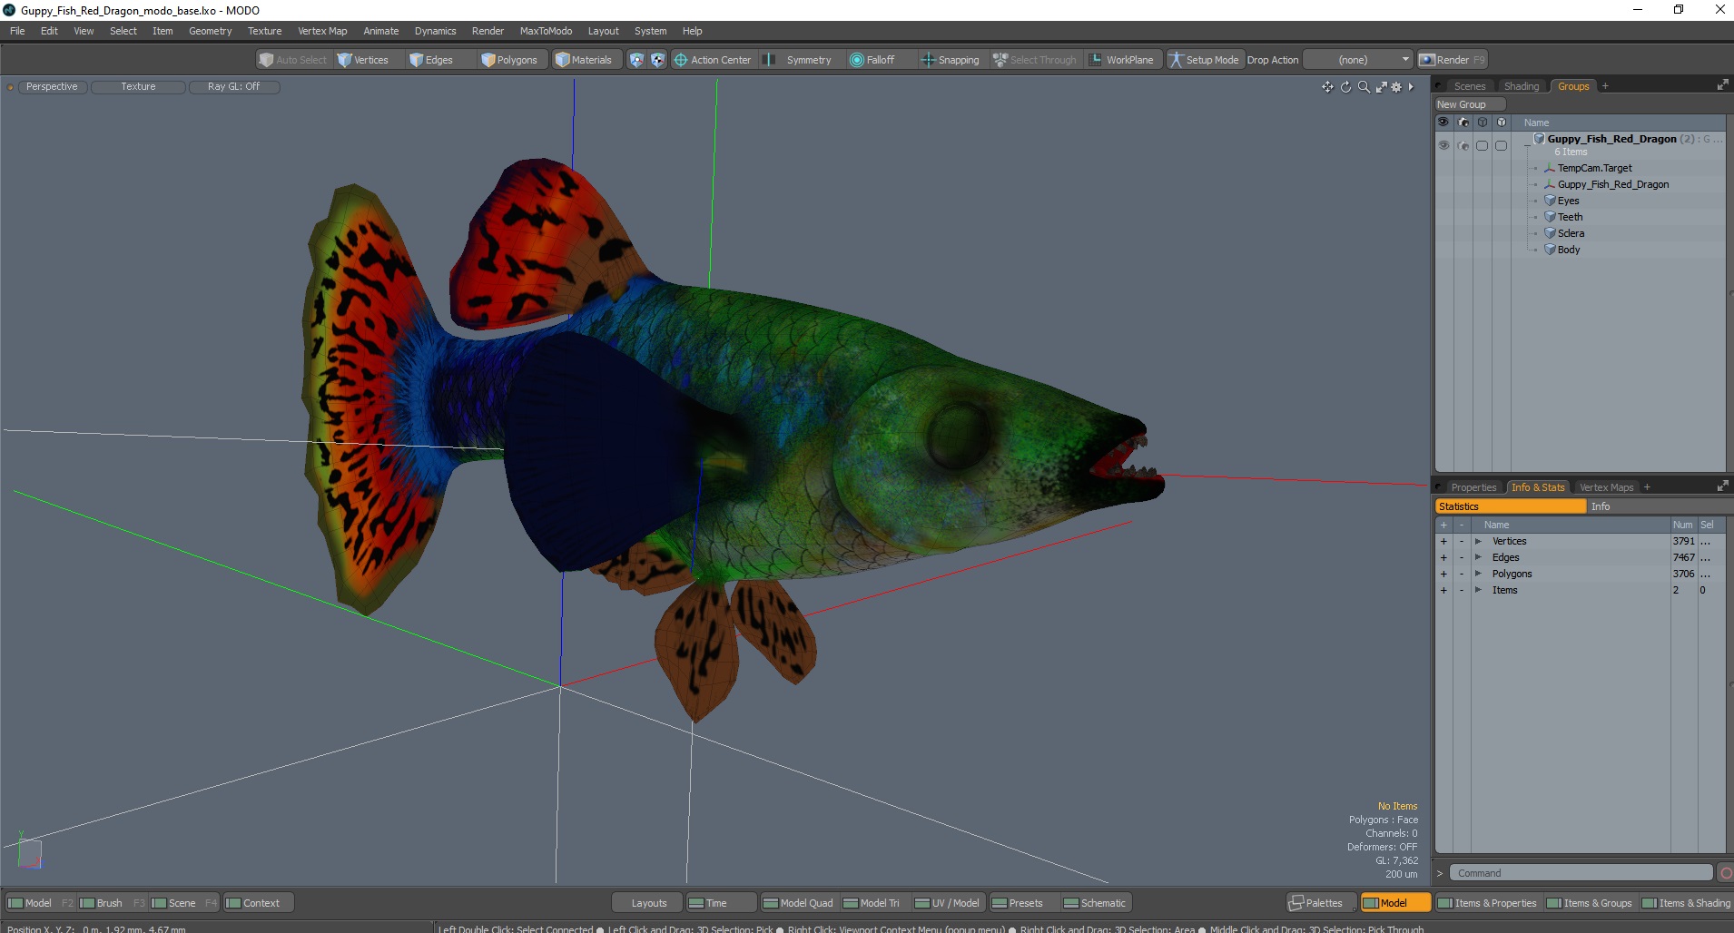This screenshot has height=933, width=1734.
Task: Check second checkbox of Guppy_Fish_Red_Dragon group
Action: 1501,145
